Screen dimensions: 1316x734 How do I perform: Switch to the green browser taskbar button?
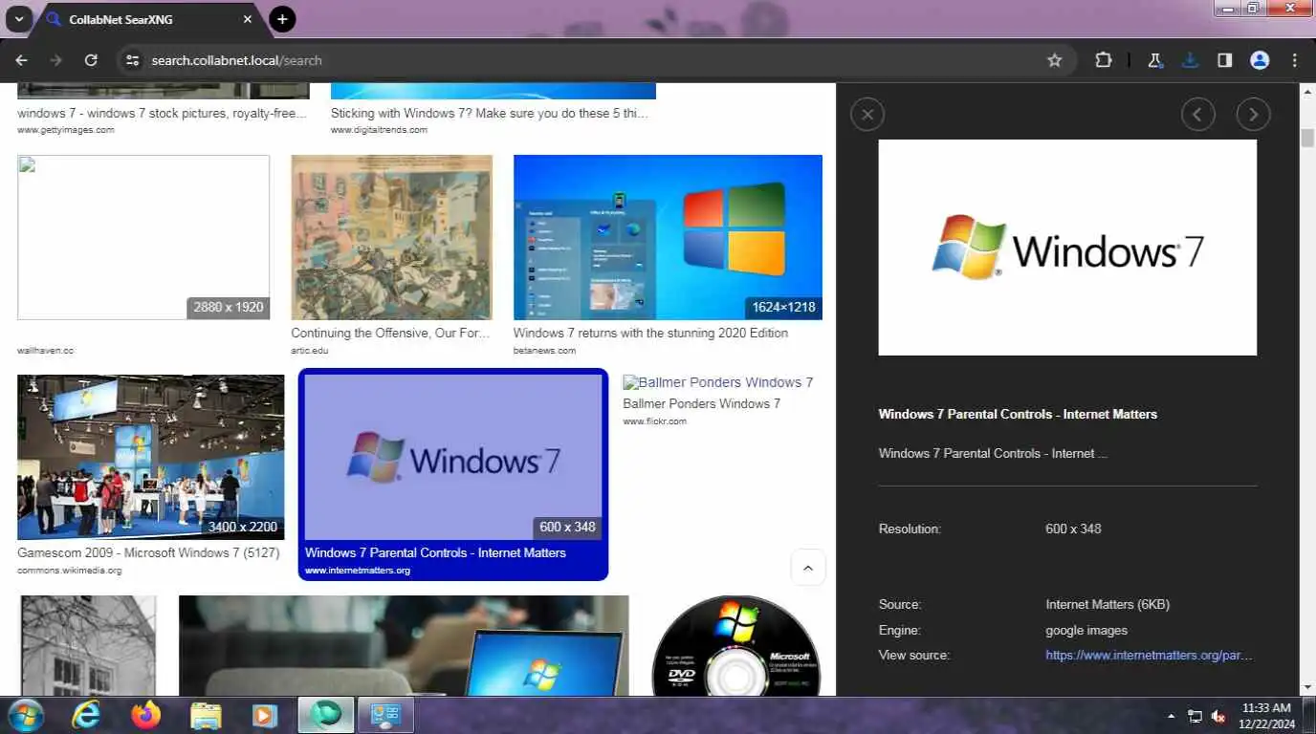coord(326,715)
